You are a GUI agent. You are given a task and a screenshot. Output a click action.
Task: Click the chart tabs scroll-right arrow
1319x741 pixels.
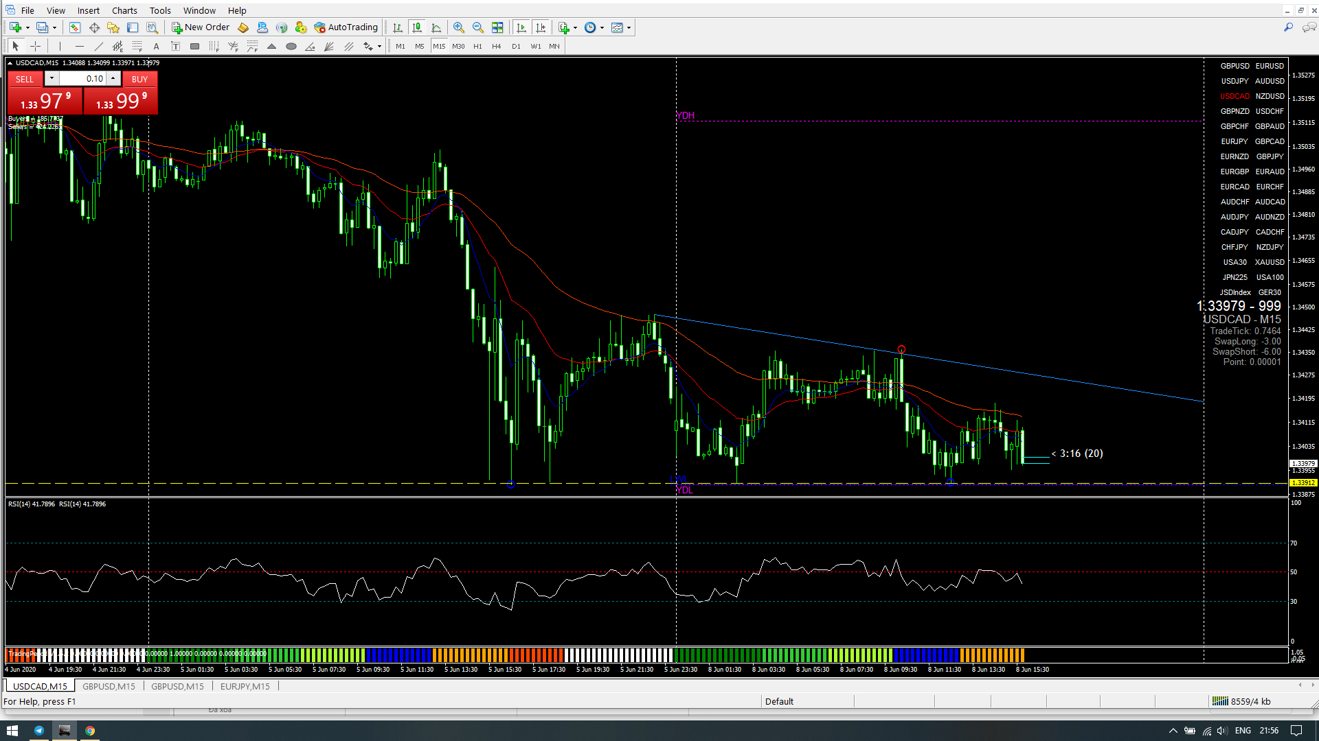(x=1313, y=685)
